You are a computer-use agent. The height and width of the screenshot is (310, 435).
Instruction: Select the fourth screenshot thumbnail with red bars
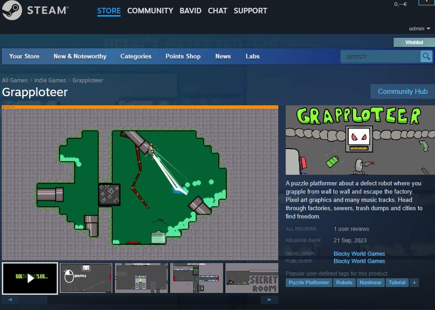(196, 278)
